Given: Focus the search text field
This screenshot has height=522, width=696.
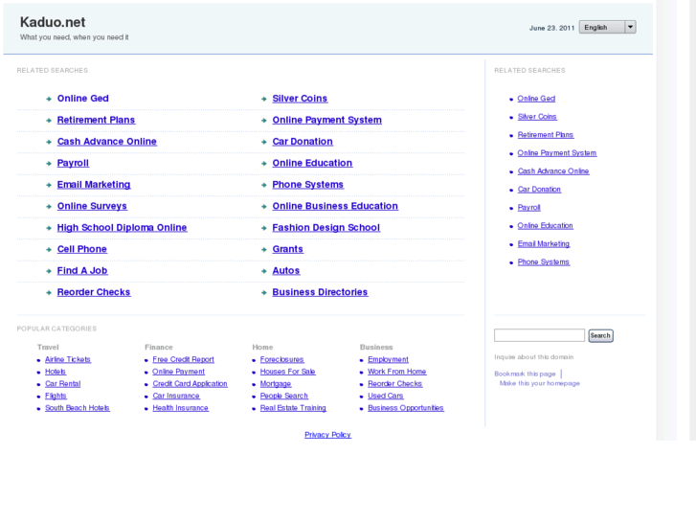Looking at the screenshot, I should [x=539, y=335].
